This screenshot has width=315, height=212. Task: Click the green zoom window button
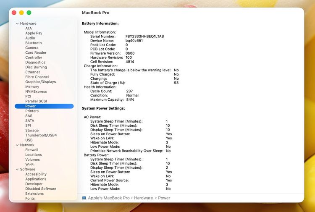click(29, 13)
